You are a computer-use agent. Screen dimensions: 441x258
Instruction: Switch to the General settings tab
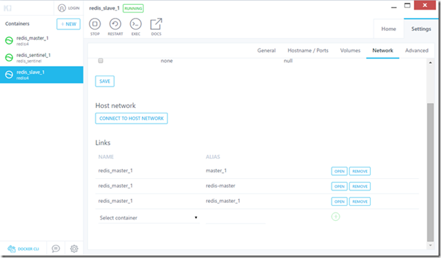pyautogui.click(x=267, y=50)
